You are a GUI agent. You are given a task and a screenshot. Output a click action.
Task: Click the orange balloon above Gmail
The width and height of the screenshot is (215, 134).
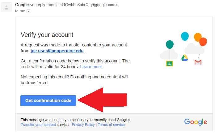point(197,37)
